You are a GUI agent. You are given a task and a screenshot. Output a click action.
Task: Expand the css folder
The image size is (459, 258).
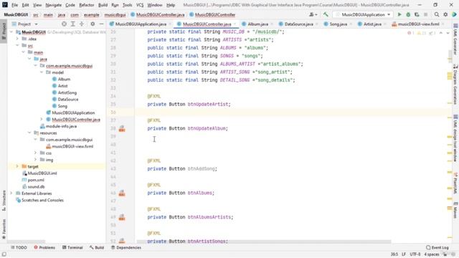click(x=35, y=153)
